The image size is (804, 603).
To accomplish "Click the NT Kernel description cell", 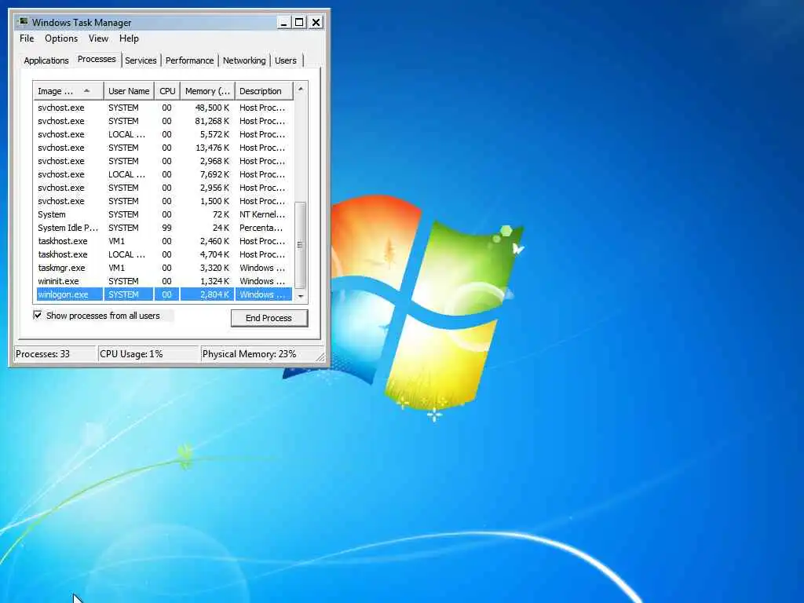I will pyautogui.click(x=262, y=214).
